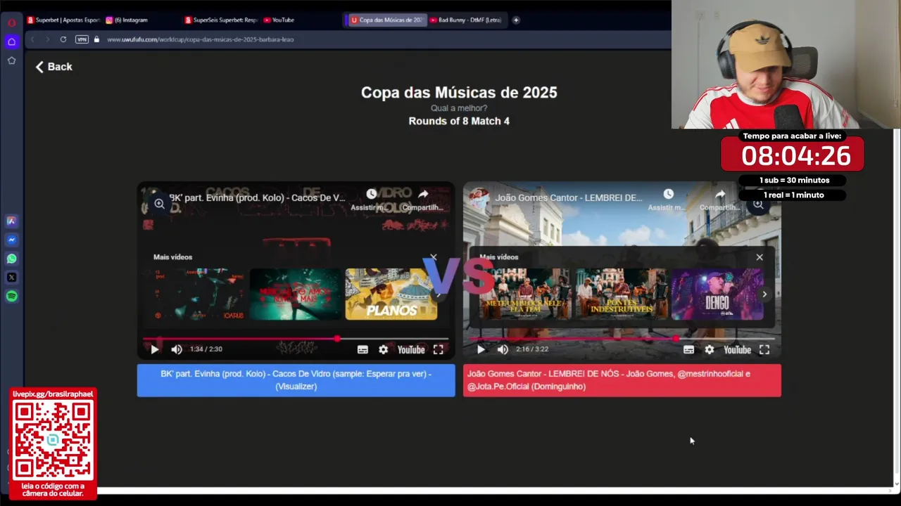Toggle subtitles on the left video
This screenshot has width=901, height=506.
point(363,349)
